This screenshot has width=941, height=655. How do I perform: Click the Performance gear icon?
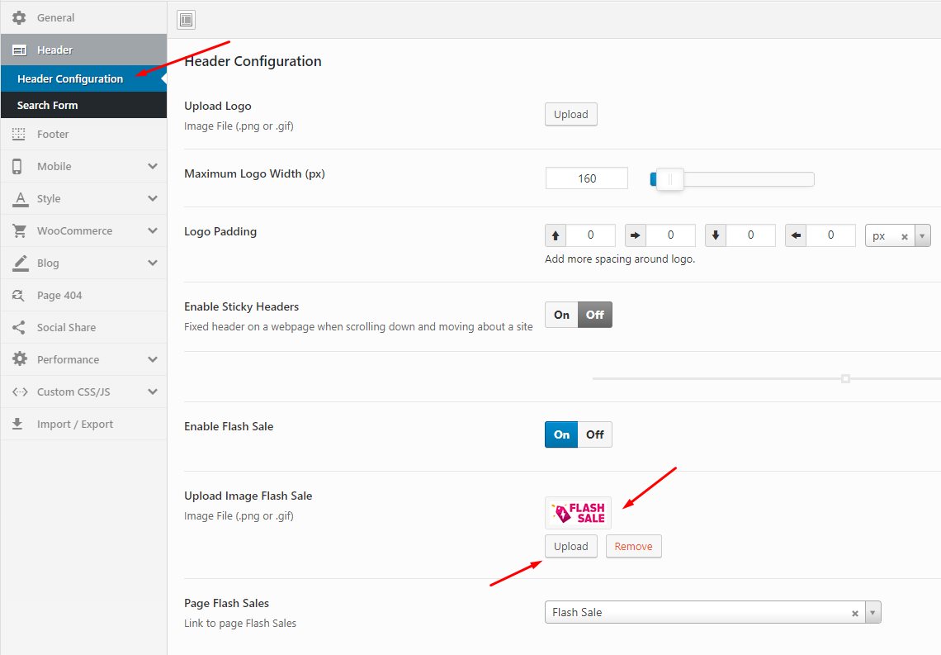(19, 359)
